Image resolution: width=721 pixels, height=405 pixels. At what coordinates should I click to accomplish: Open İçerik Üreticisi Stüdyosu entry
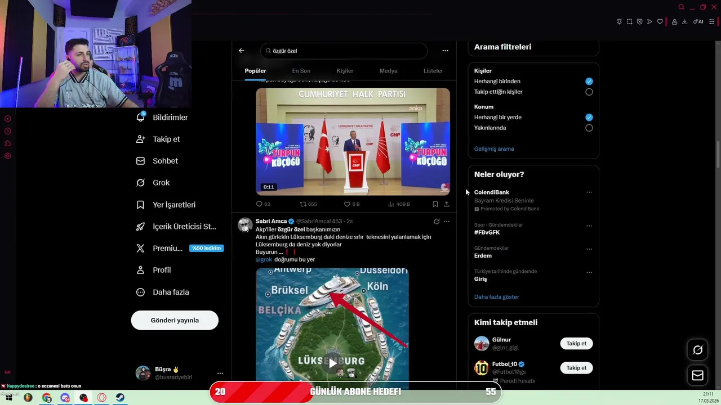point(176,227)
